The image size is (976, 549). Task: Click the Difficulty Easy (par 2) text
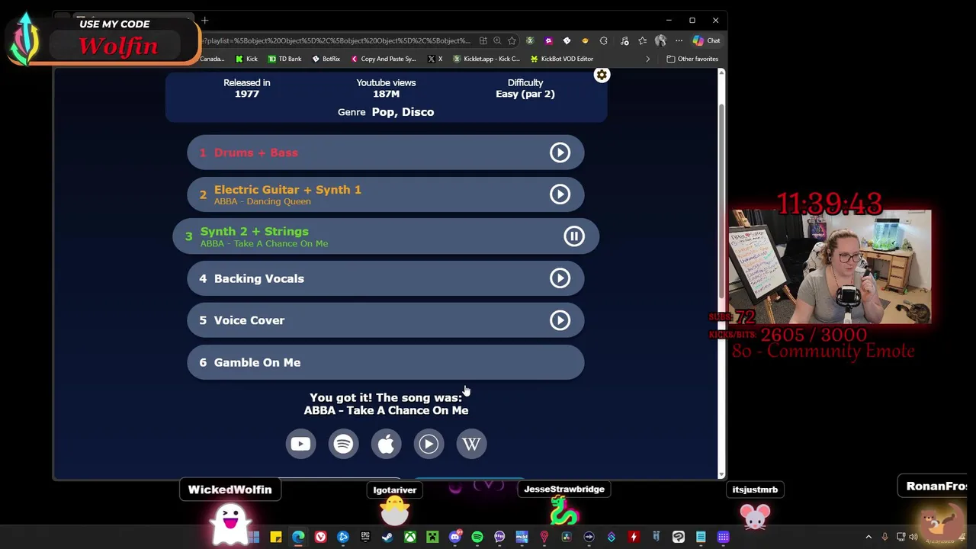(525, 94)
